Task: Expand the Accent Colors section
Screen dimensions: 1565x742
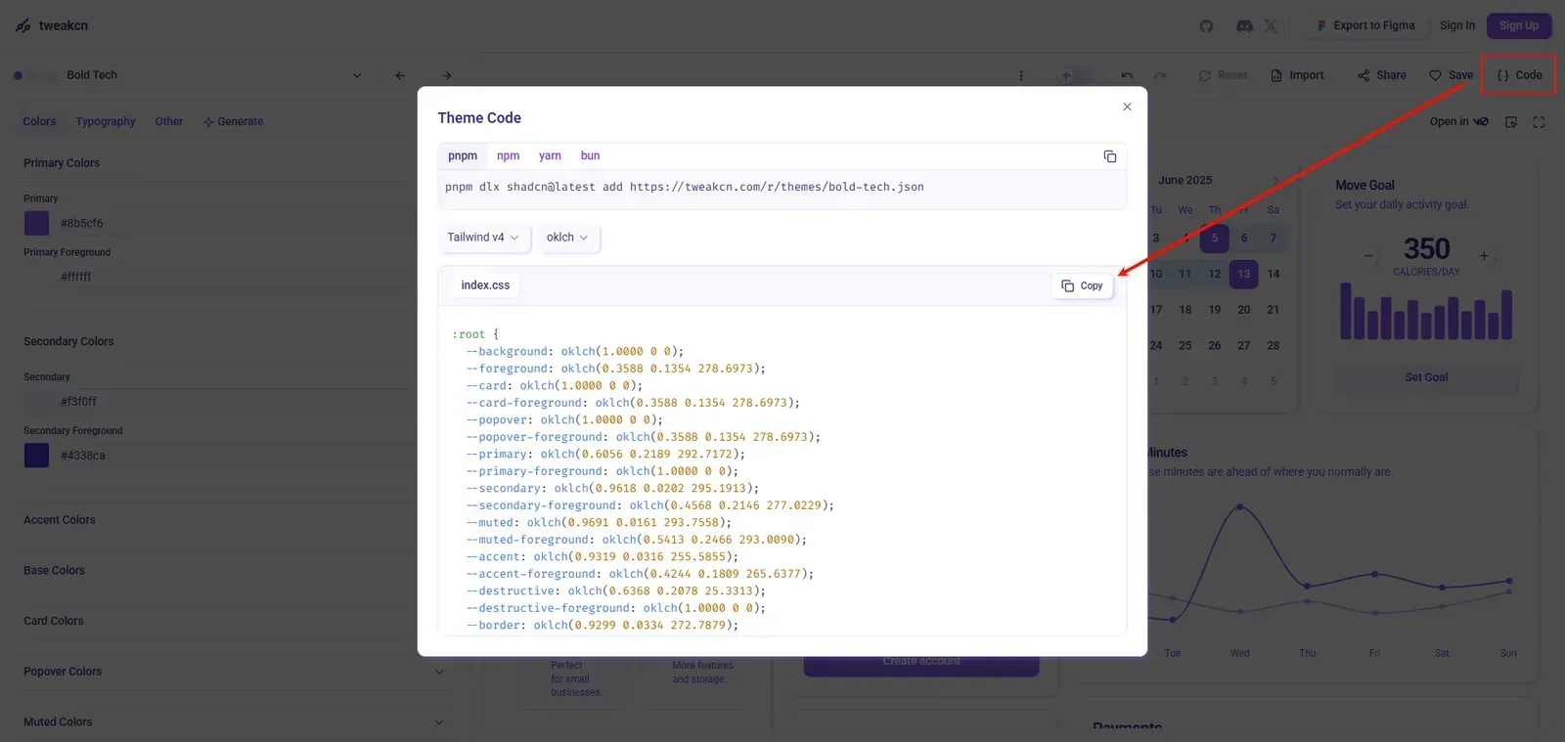Action: [x=233, y=520]
